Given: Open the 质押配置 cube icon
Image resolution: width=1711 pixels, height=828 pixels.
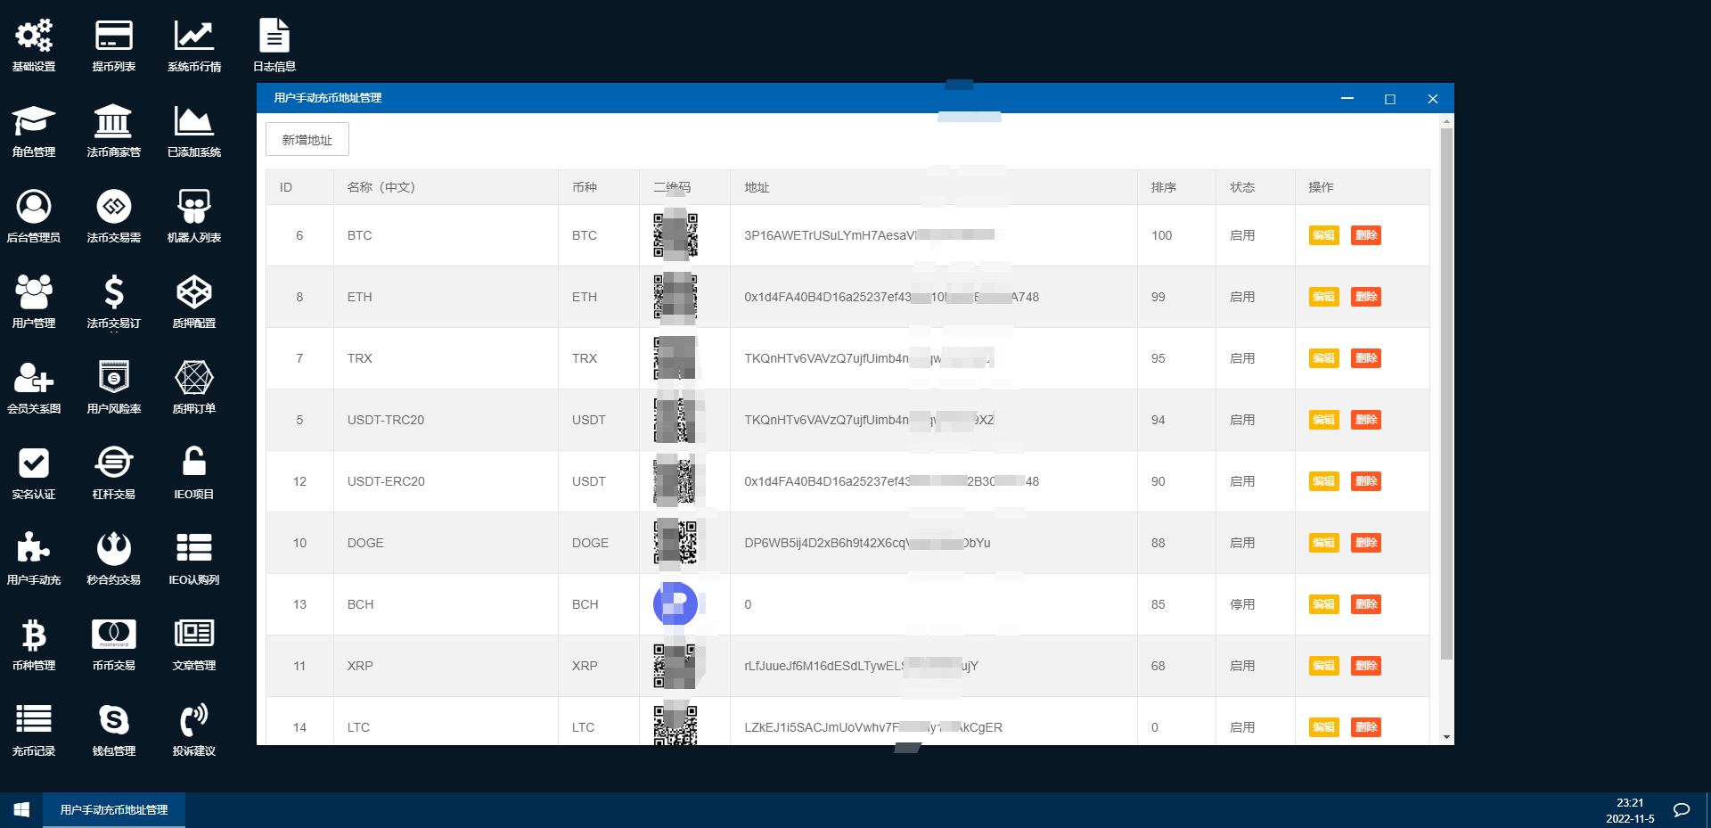Looking at the screenshot, I should [194, 292].
